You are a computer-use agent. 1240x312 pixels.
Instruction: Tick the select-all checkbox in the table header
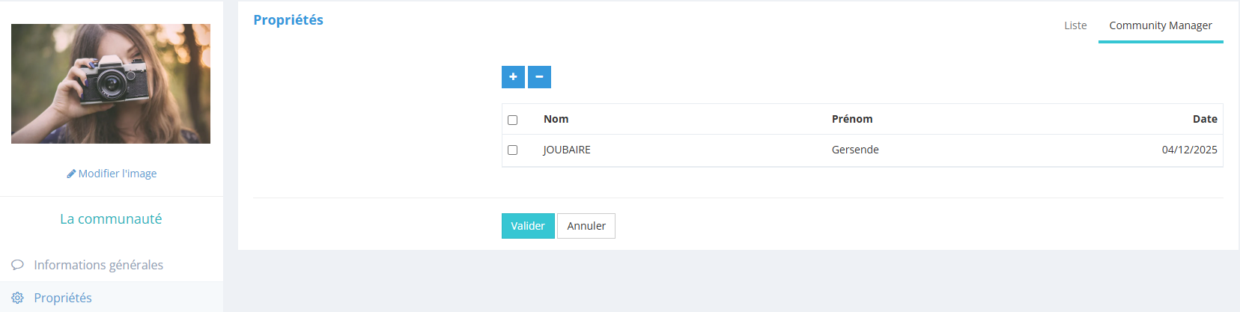click(x=513, y=120)
